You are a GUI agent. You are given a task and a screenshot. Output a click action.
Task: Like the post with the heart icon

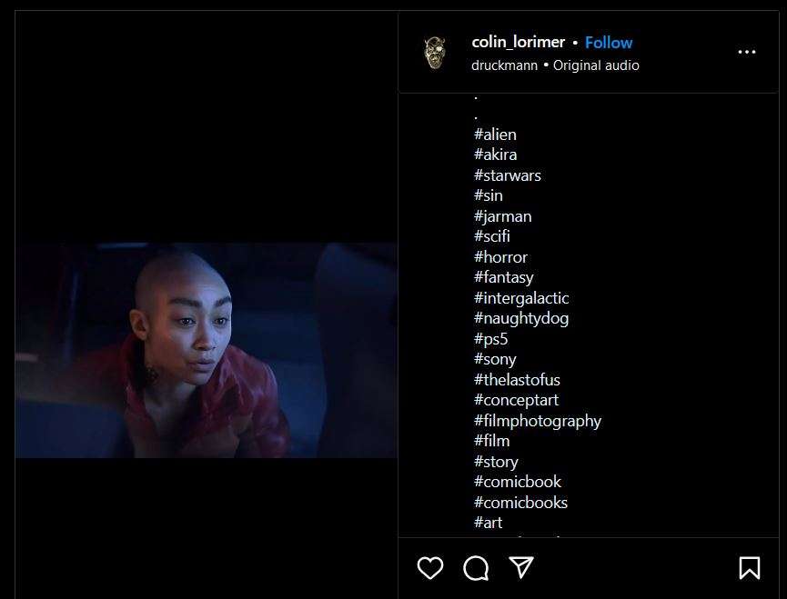click(x=430, y=568)
